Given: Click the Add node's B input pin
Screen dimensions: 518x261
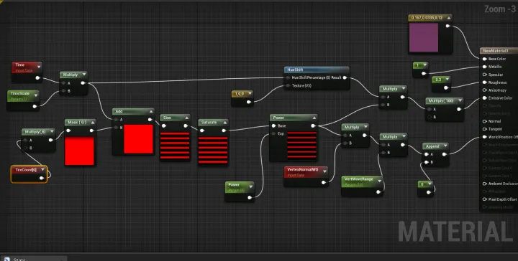Looking at the screenshot, I should (117, 128).
